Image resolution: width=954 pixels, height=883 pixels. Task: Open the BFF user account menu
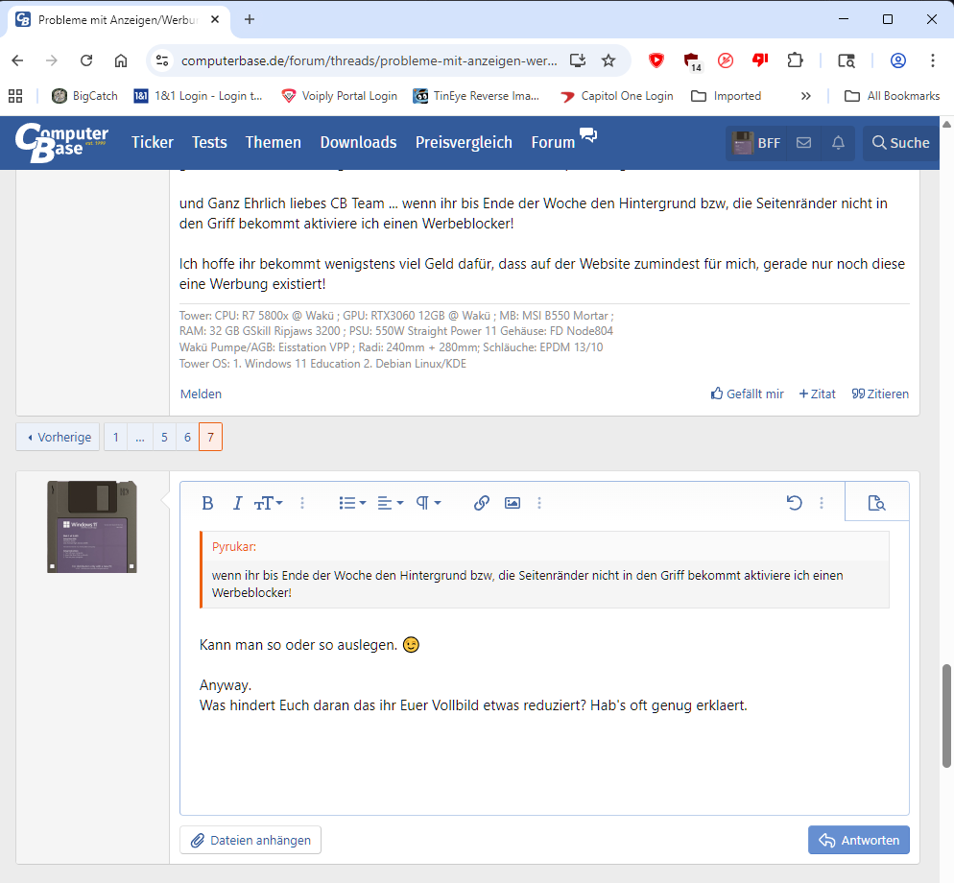tap(756, 143)
